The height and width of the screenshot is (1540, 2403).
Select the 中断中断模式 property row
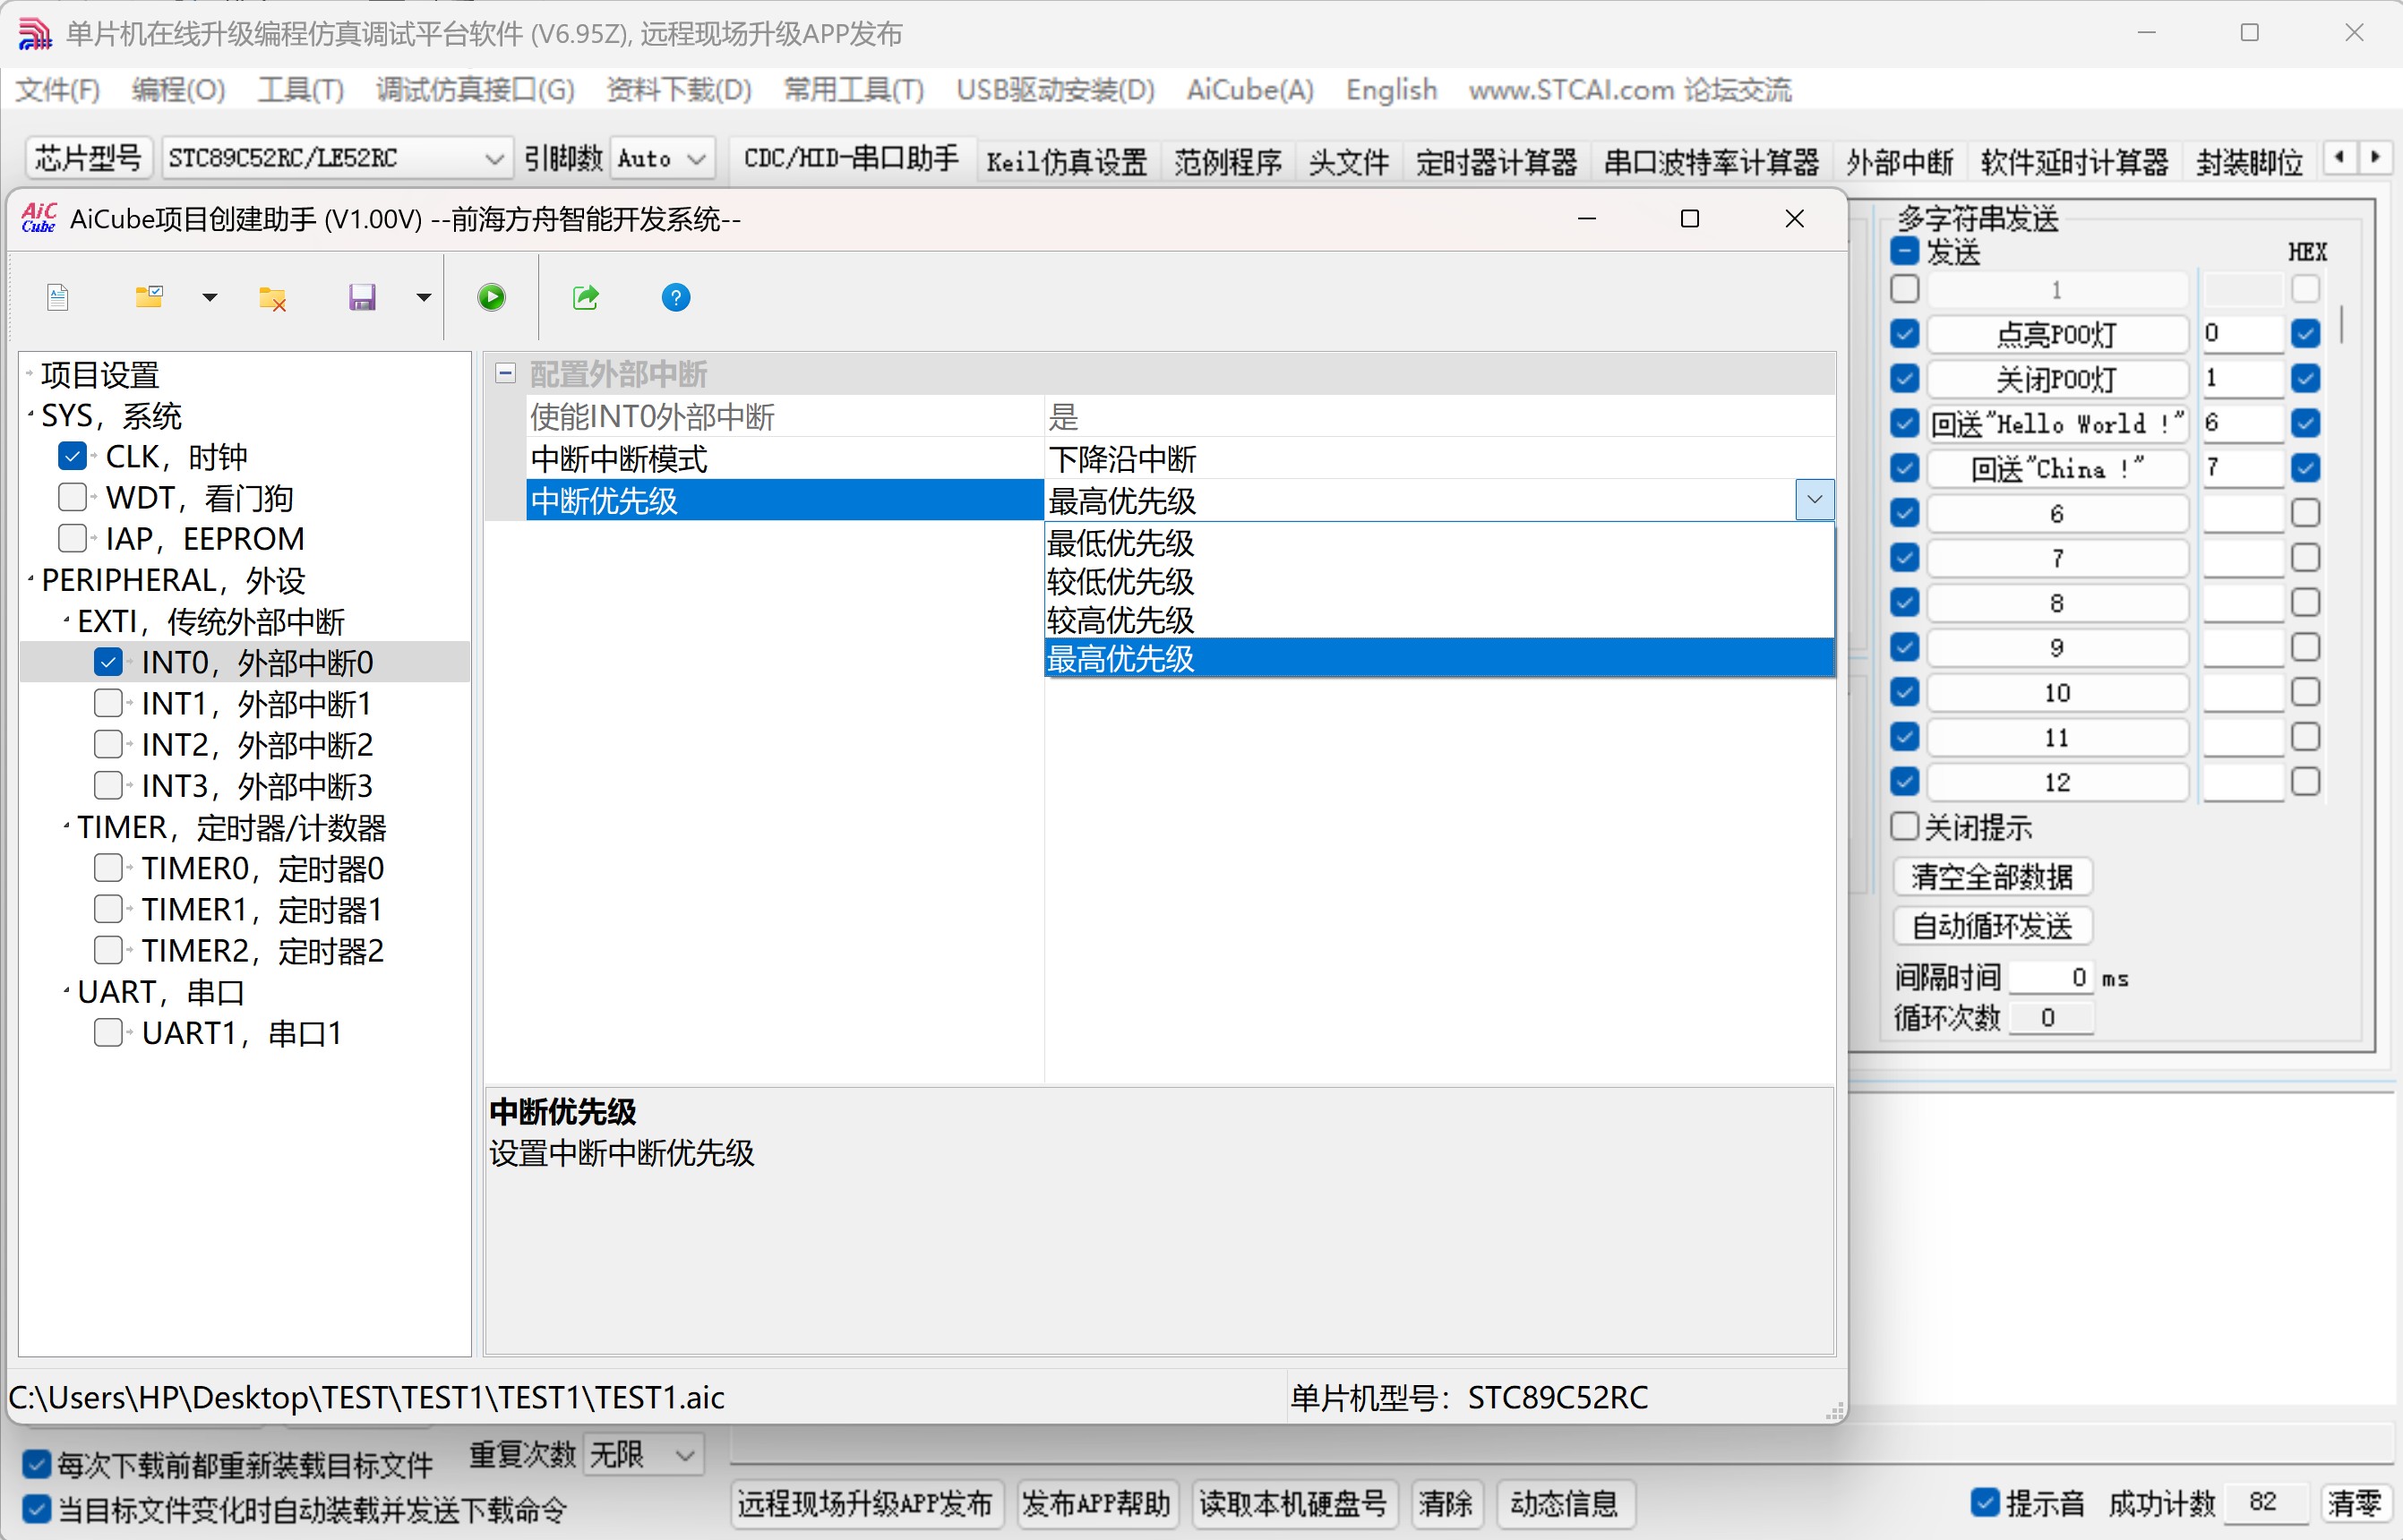click(1180, 459)
